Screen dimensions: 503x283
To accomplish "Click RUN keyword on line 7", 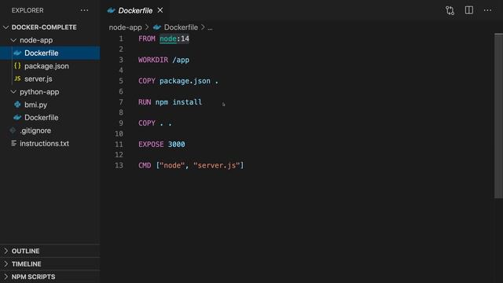I will pyautogui.click(x=145, y=102).
